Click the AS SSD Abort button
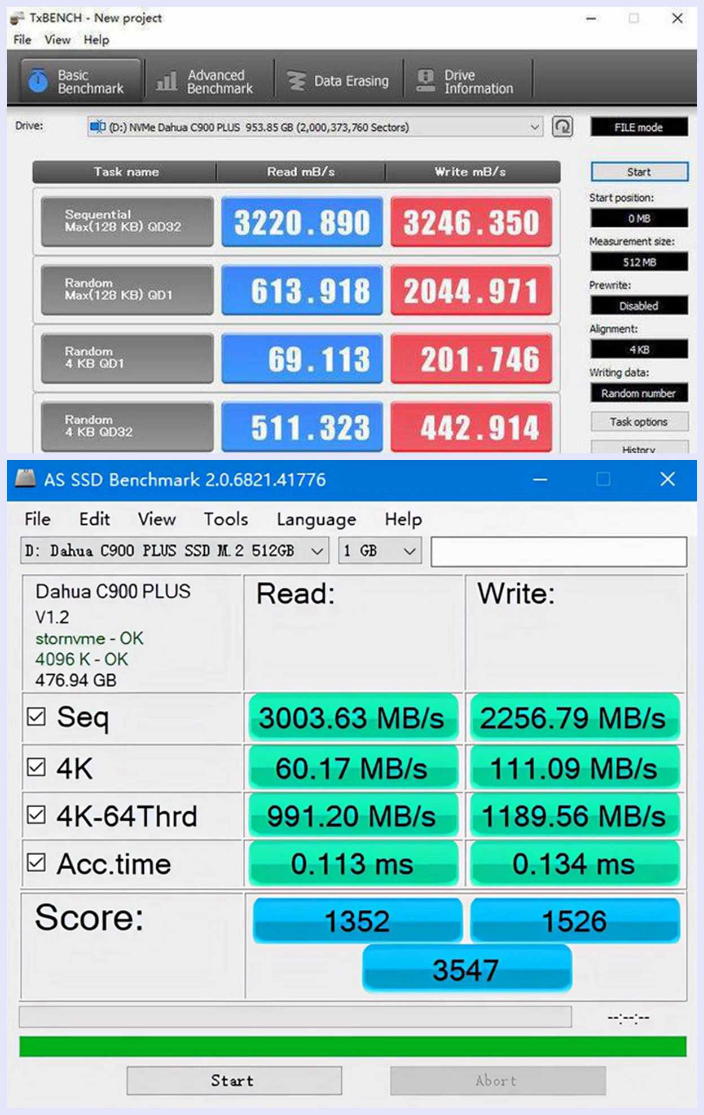 coord(498,1080)
